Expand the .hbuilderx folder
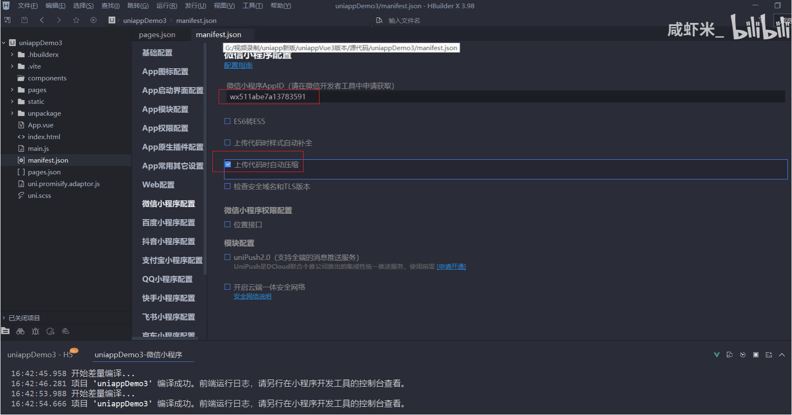This screenshot has width=792, height=415. [x=12, y=54]
